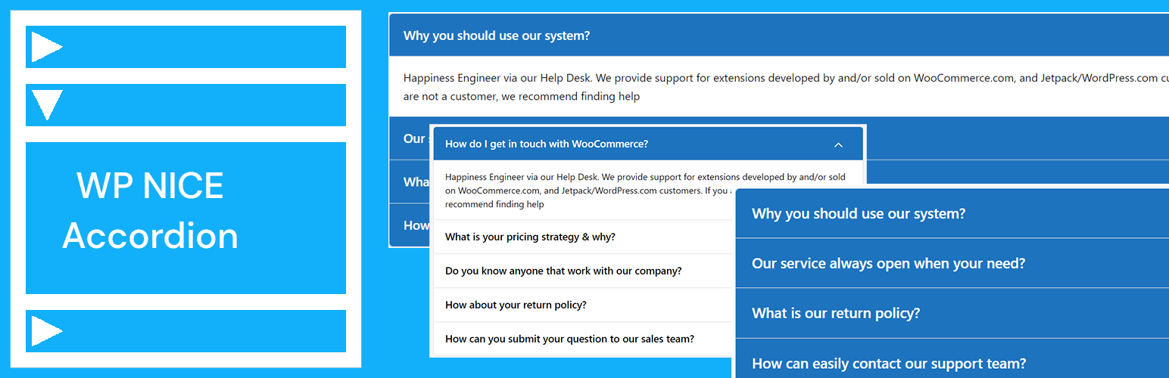Click the top right-pointing triangle icon

coord(46,48)
